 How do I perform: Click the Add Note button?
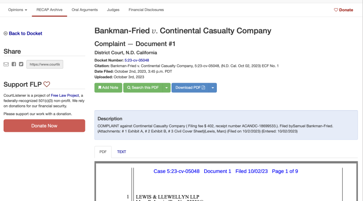(x=108, y=88)
